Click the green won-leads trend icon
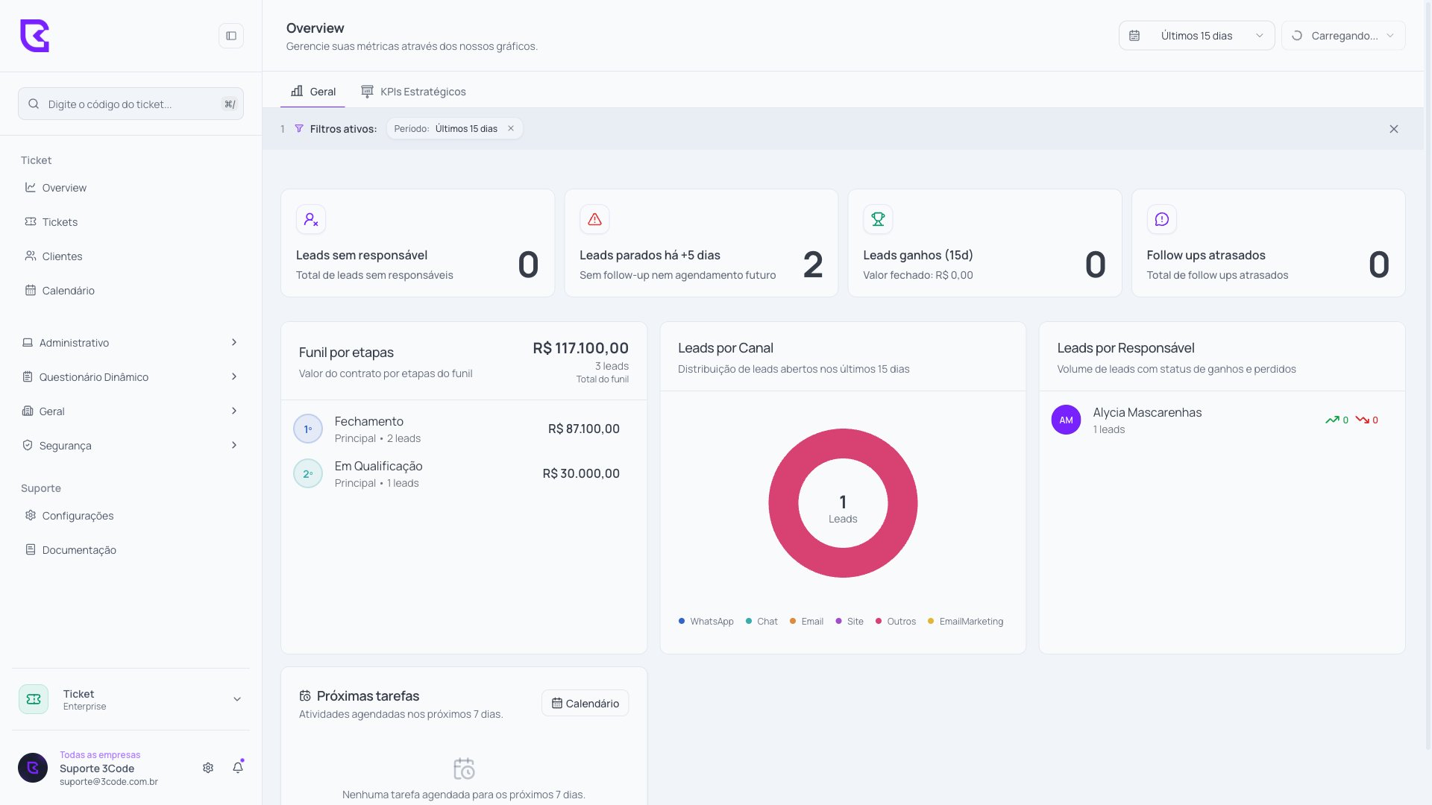The width and height of the screenshot is (1432, 805). 1332,420
